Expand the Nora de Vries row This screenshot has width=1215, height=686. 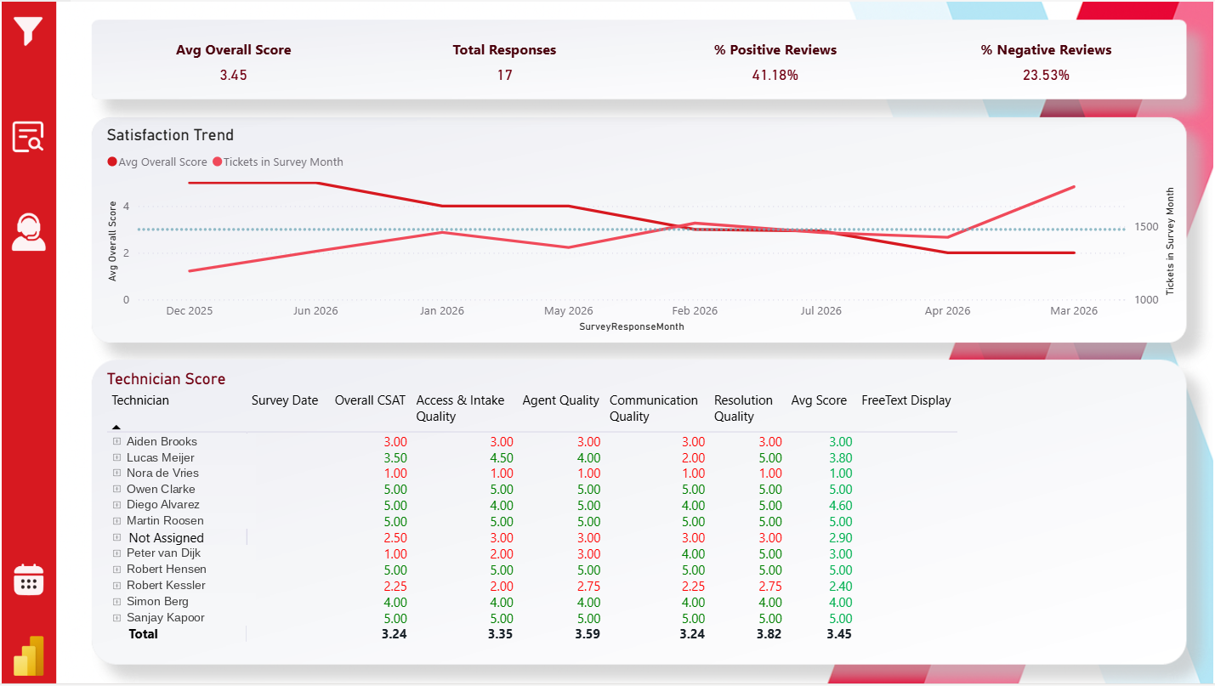coord(116,473)
